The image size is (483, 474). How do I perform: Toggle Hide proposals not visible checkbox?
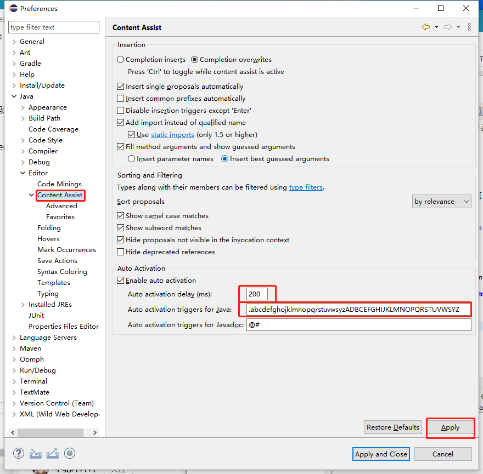click(120, 239)
